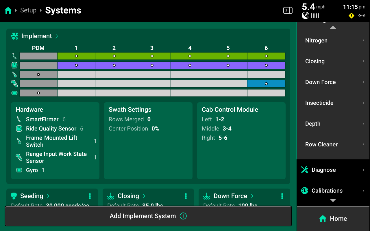370x231 pixels.
Task: Open the Hardware card title
Action: [29, 110]
